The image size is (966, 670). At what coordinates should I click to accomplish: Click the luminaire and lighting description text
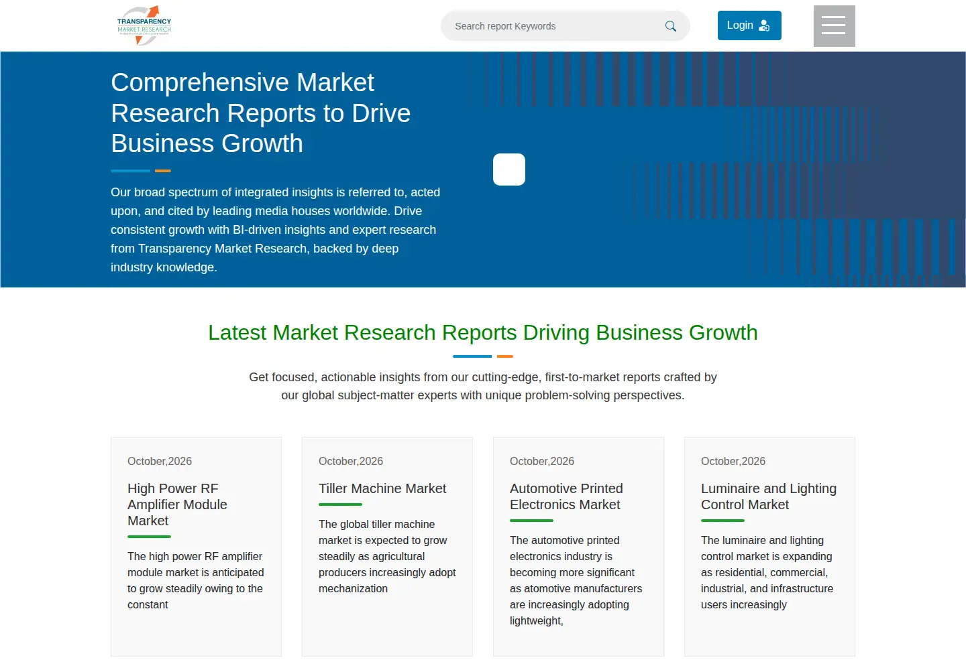pos(767,572)
